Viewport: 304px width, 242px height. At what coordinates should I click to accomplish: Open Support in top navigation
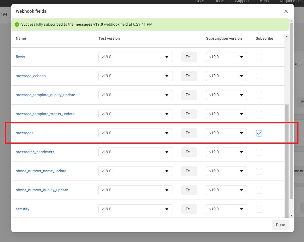[x=242, y=1]
